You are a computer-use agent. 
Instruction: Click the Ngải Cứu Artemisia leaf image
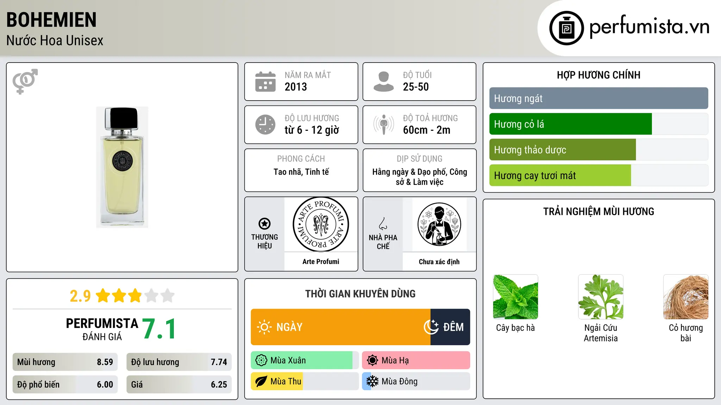(601, 297)
